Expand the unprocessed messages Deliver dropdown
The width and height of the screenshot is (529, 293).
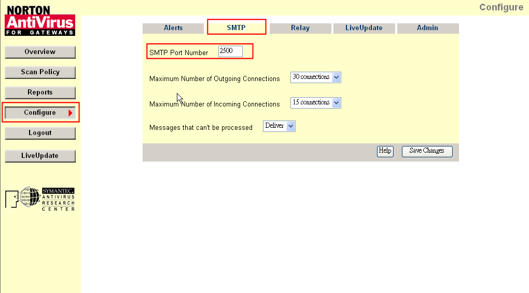(280, 126)
